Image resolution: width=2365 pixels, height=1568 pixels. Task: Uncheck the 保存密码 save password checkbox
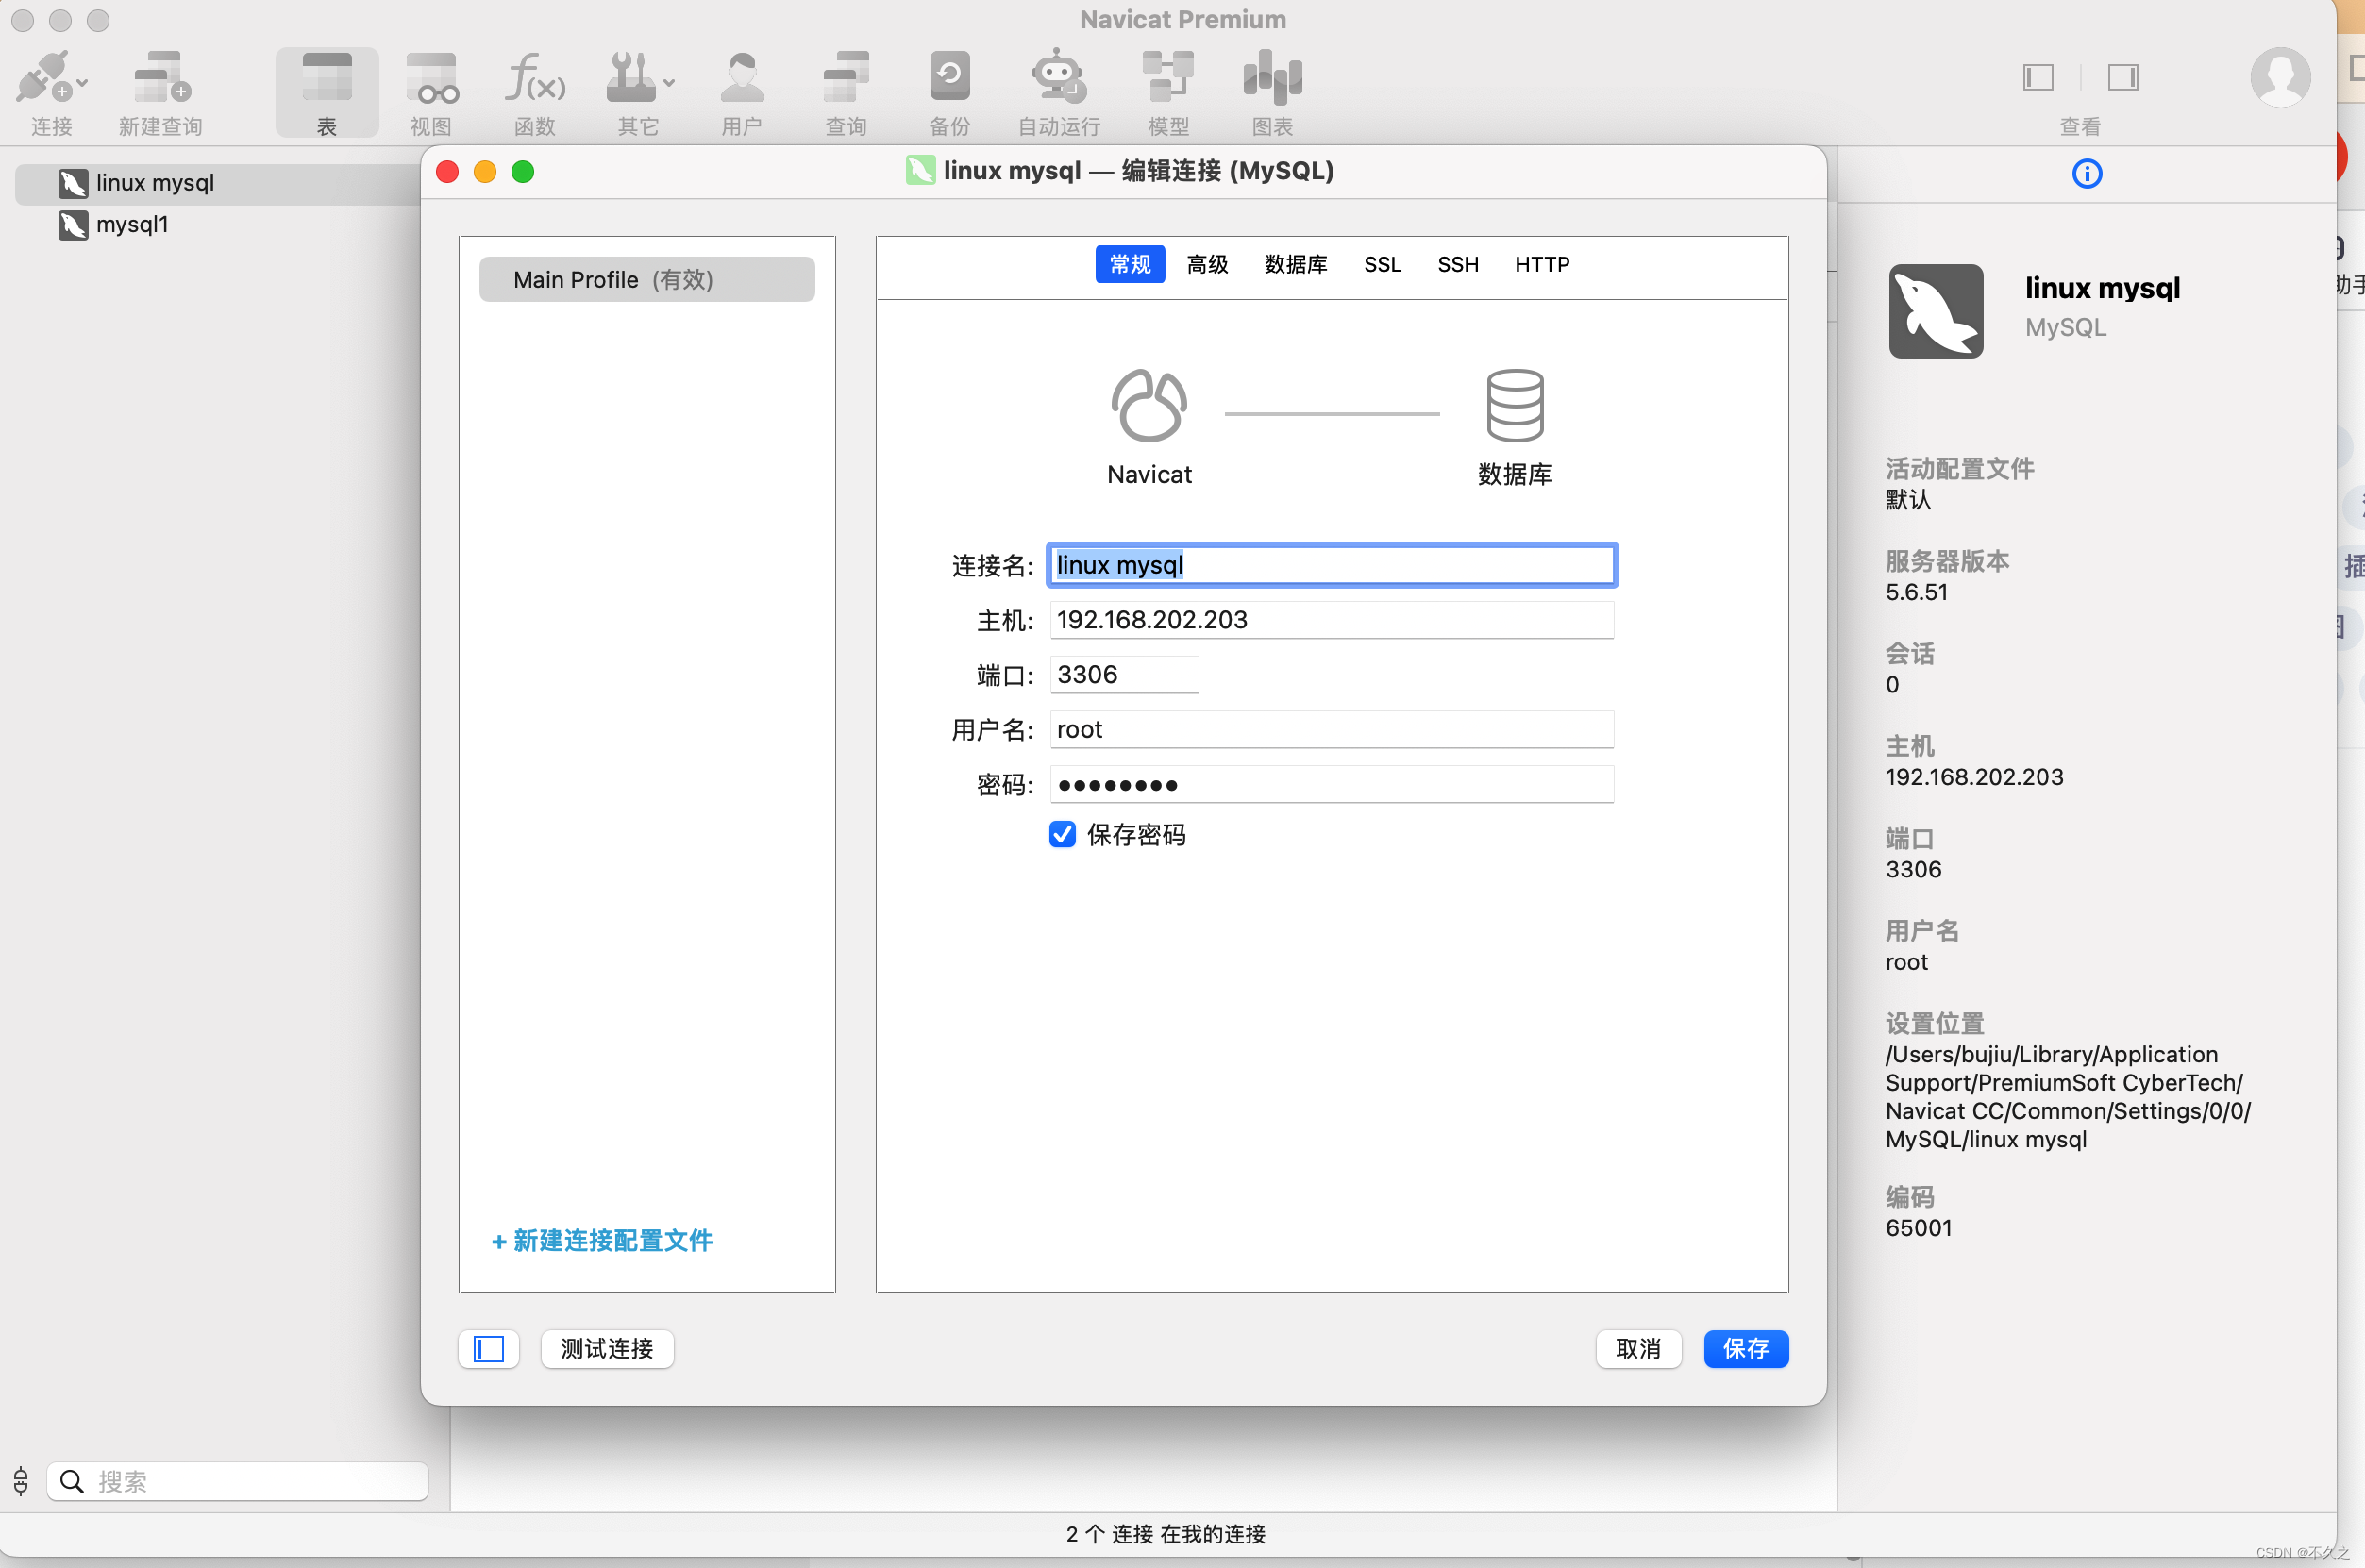click(x=1062, y=835)
